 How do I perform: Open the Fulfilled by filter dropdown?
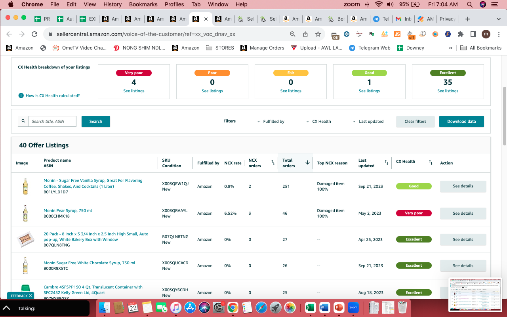coord(271,121)
